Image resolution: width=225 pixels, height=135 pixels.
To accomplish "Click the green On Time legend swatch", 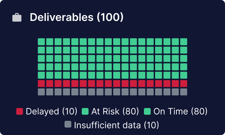I will pos(147,111).
